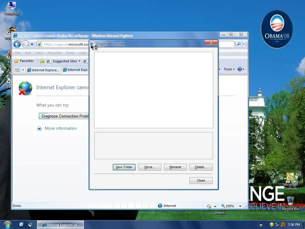Open the tab list dropdown arrow
The height and width of the screenshot is (229, 305).
tap(23, 70)
